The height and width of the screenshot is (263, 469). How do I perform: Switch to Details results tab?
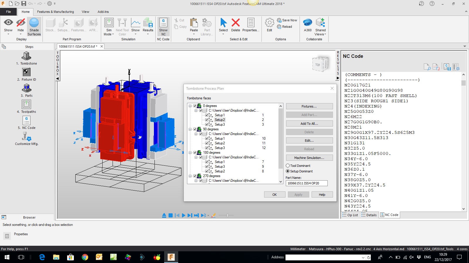point(369,215)
